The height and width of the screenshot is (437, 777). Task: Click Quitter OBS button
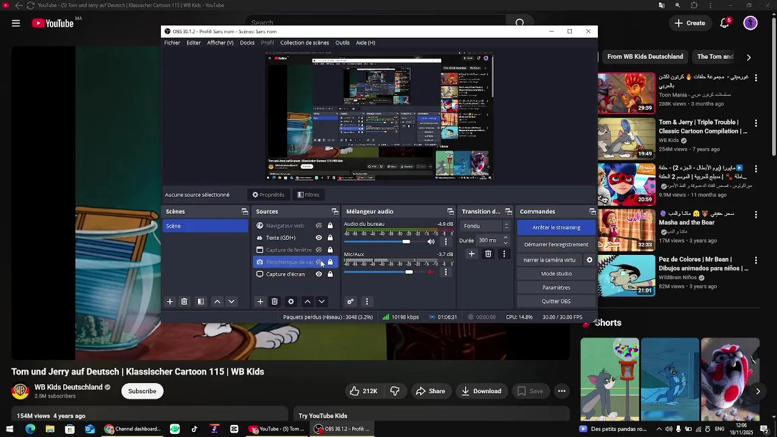tap(556, 301)
